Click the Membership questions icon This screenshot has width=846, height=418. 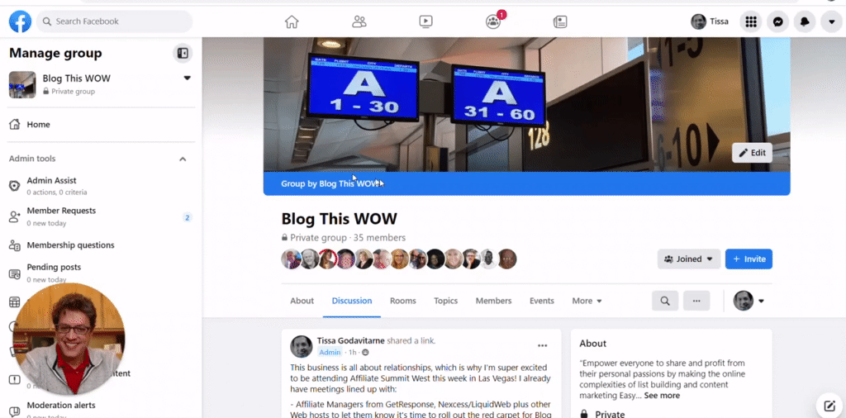pyautogui.click(x=15, y=245)
